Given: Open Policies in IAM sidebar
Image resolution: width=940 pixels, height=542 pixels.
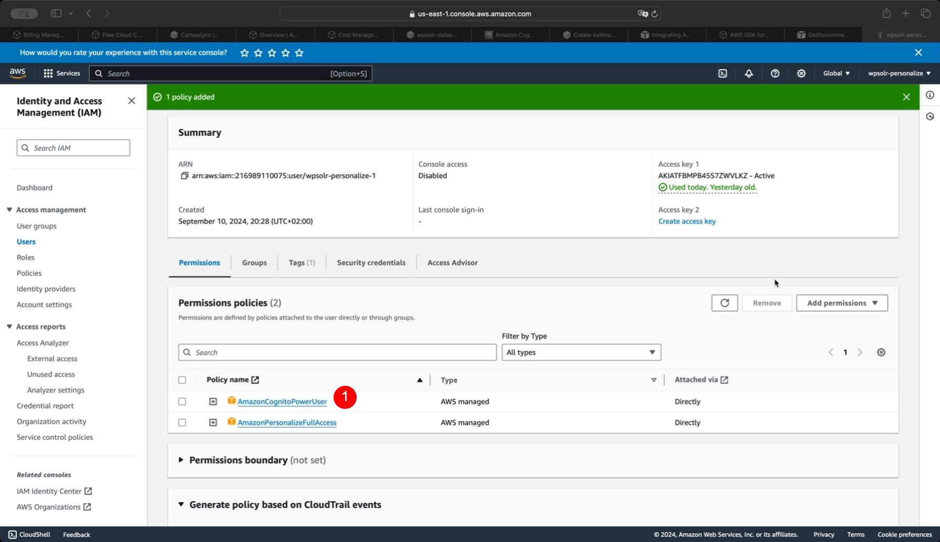Looking at the screenshot, I should [x=29, y=273].
